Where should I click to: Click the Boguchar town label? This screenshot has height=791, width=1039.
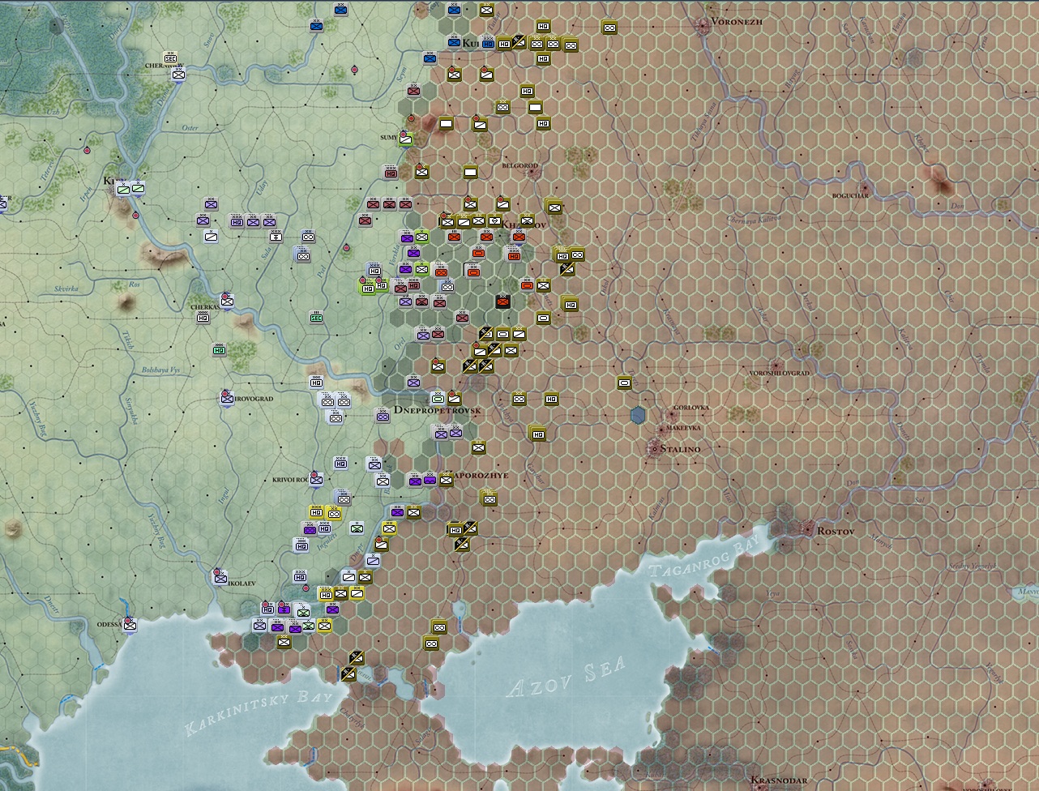849,195
